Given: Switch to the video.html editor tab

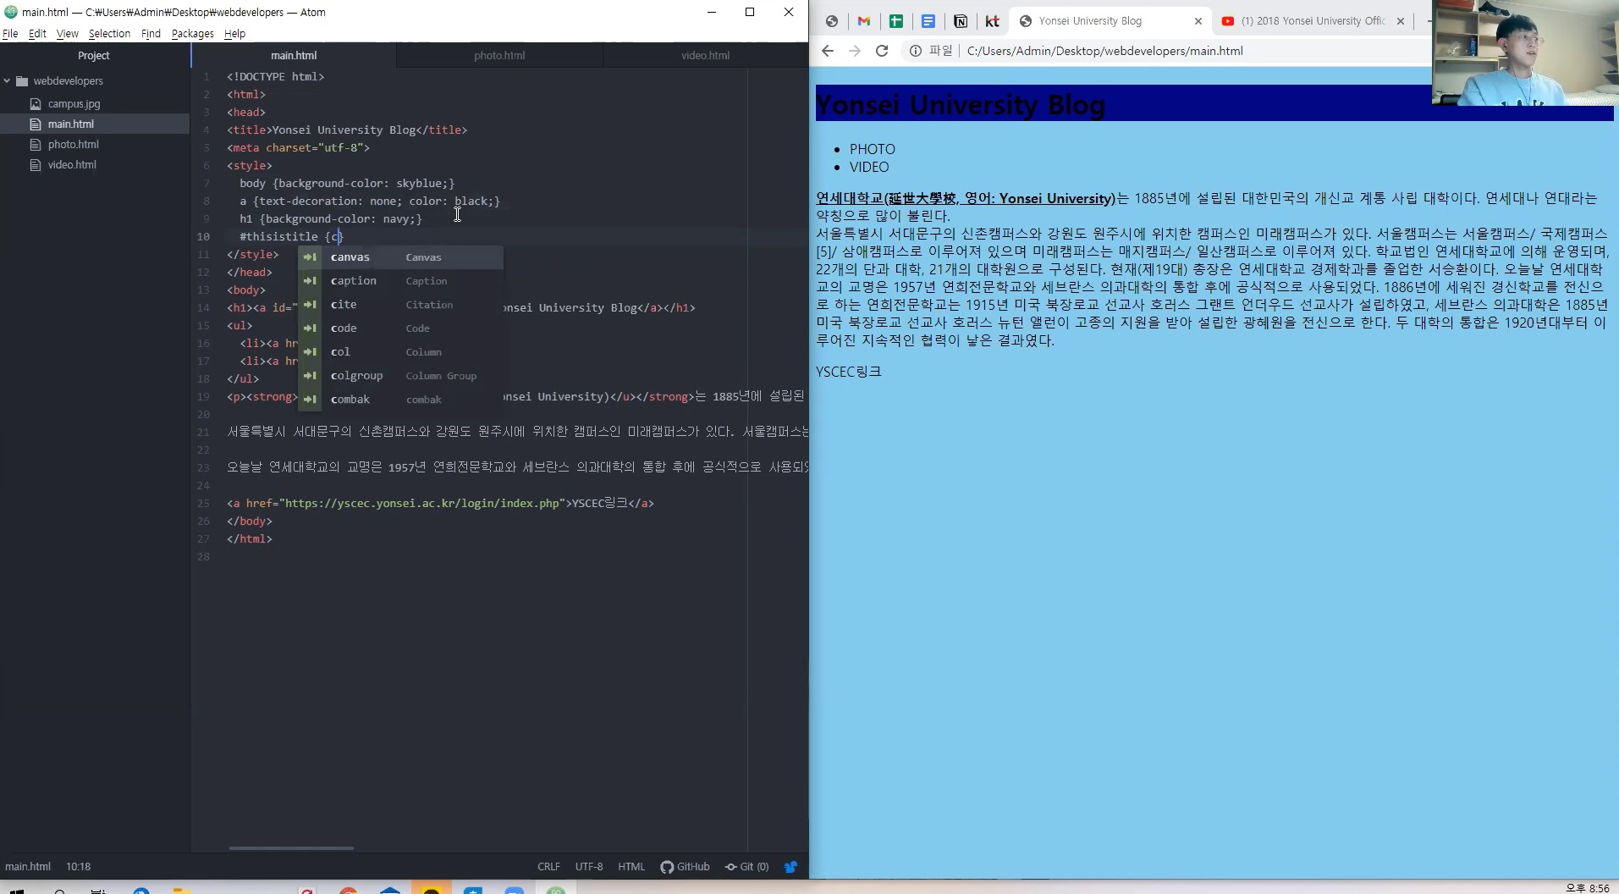Looking at the screenshot, I should (705, 55).
